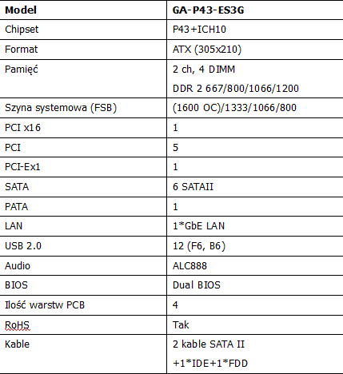The width and height of the screenshot is (343, 374).
Task: Select the PCI-Ex1 row label
Action: (x=22, y=167)
